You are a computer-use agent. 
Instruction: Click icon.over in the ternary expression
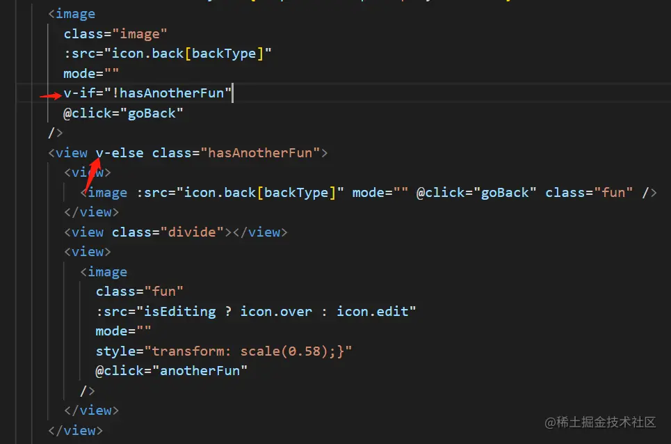[276, 311]
